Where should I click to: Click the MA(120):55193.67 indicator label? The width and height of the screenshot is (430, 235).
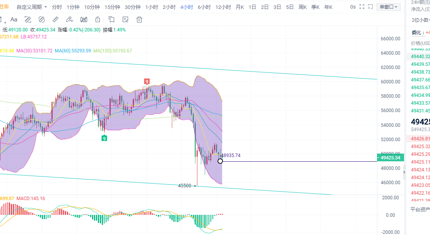[113, 50]
